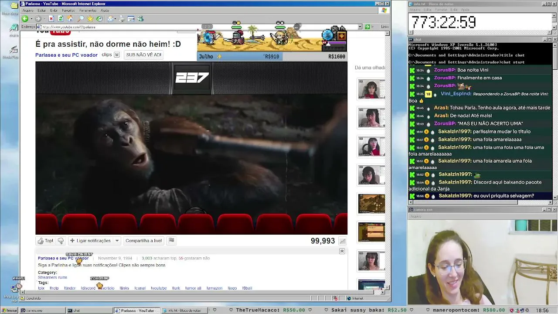Open the History icon in the toolbar
Viewport: 558px width, 314px height.
[99, 19]
